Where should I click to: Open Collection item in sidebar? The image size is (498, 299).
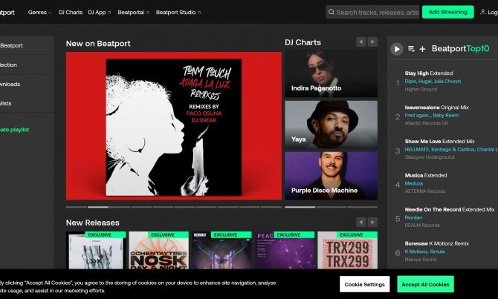(9, 65)
